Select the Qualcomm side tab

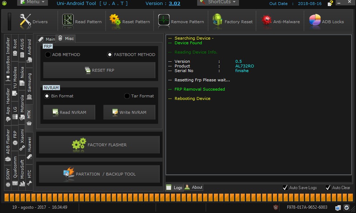[x=15, y=171]
